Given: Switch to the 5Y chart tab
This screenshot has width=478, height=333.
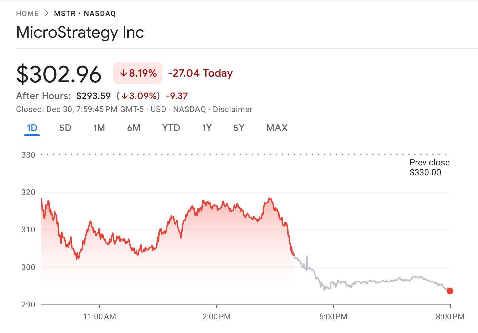Looking at the screenshot, I should click(239, 128).
